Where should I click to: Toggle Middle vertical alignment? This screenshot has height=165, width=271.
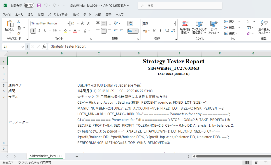(104, 23)
